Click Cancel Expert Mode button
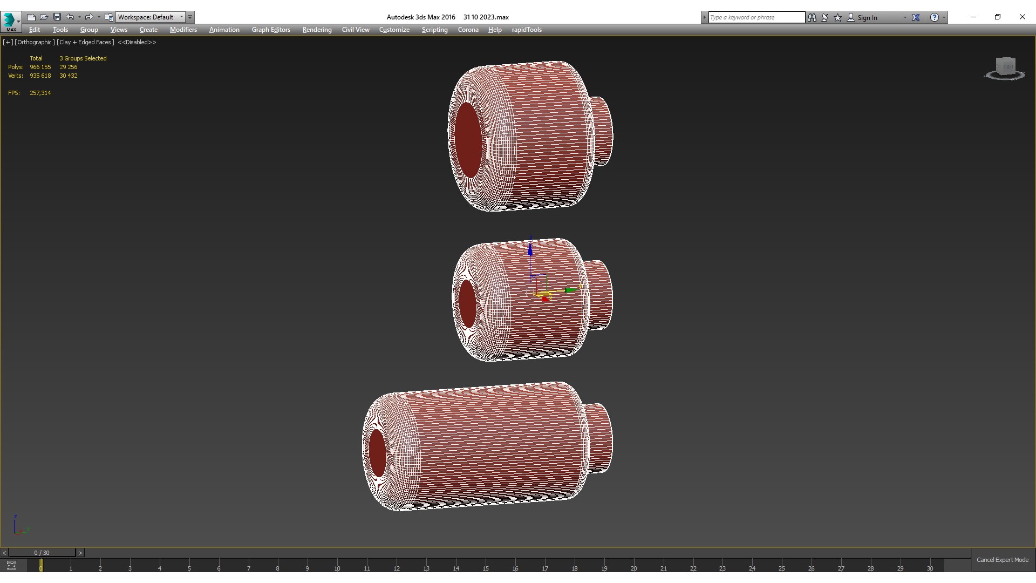The height and width of the screenshot is (583, 1036). click(x=1002, y=560)
